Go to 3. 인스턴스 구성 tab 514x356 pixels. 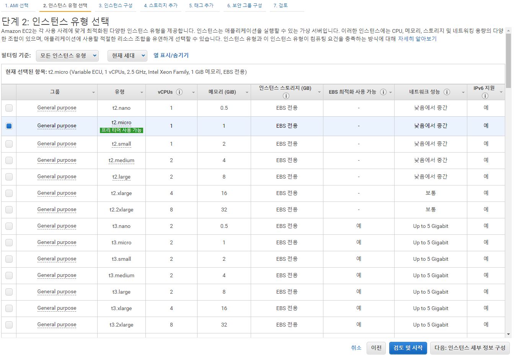pyautogui.click(x=116, y=6)
